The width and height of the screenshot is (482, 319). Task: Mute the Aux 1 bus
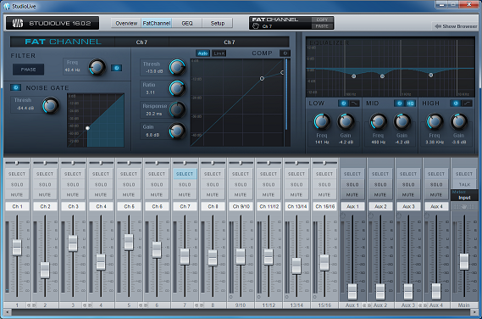click(x=352, y=194)
